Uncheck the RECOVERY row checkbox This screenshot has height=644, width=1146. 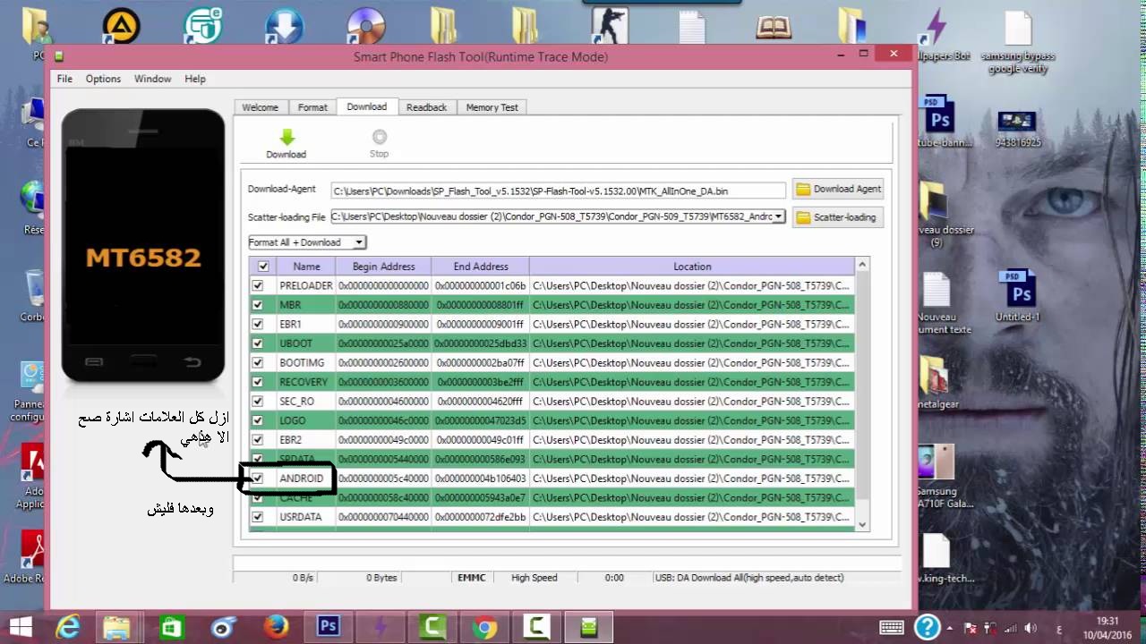258,382
